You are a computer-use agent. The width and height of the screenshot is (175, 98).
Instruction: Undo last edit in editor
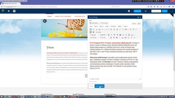(133, 29)
